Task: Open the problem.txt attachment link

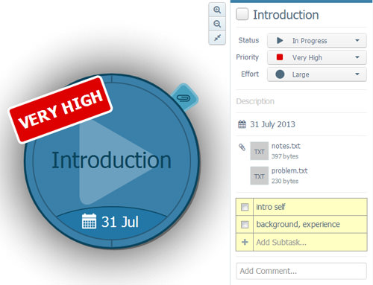Action: (289, 170)
